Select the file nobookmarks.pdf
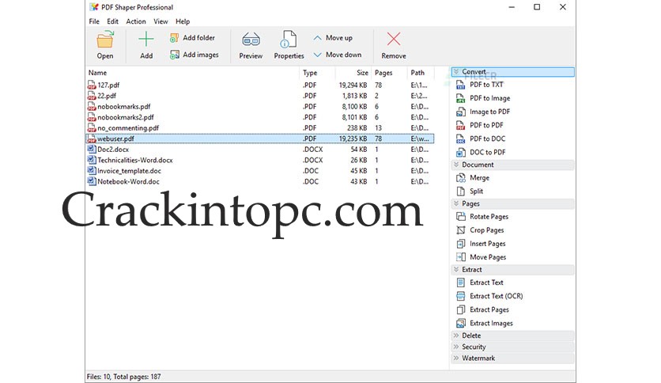The height and width of the screenshot is (383, 661). (x=124, y=107)
